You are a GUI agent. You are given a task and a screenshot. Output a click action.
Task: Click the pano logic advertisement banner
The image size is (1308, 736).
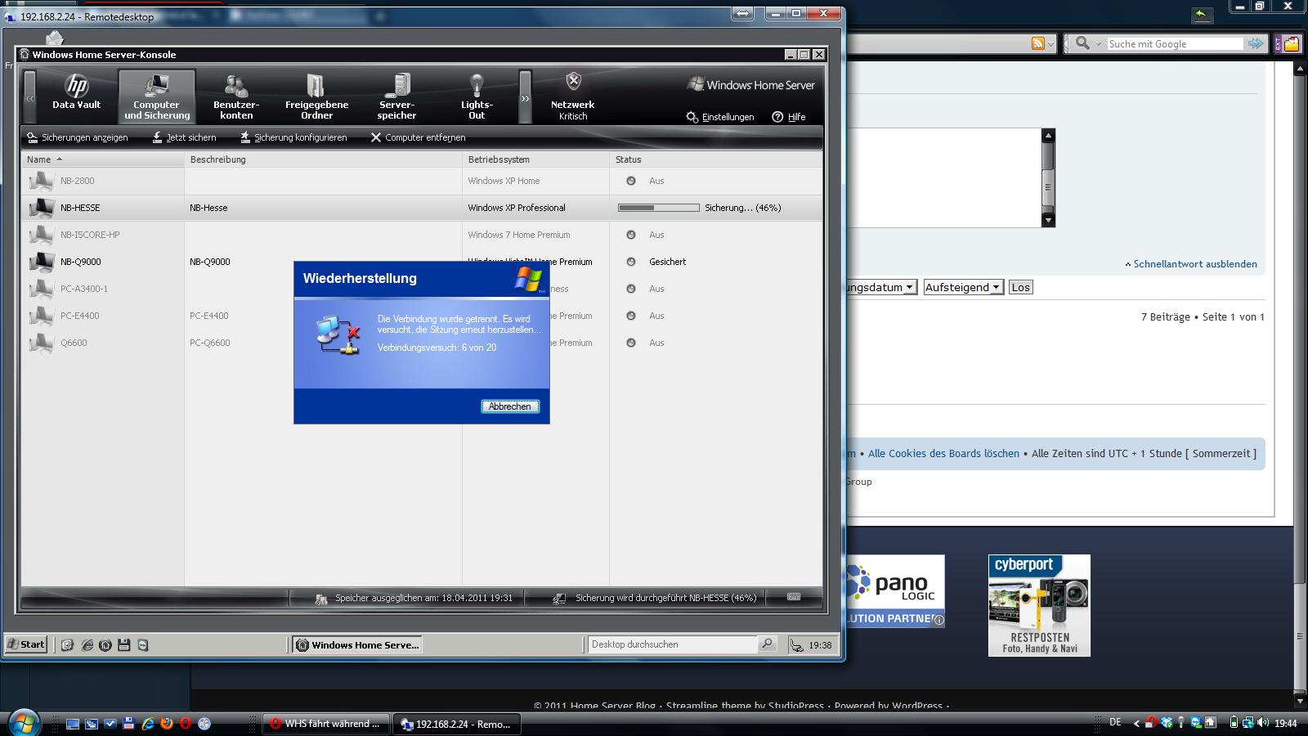point(896,590)
